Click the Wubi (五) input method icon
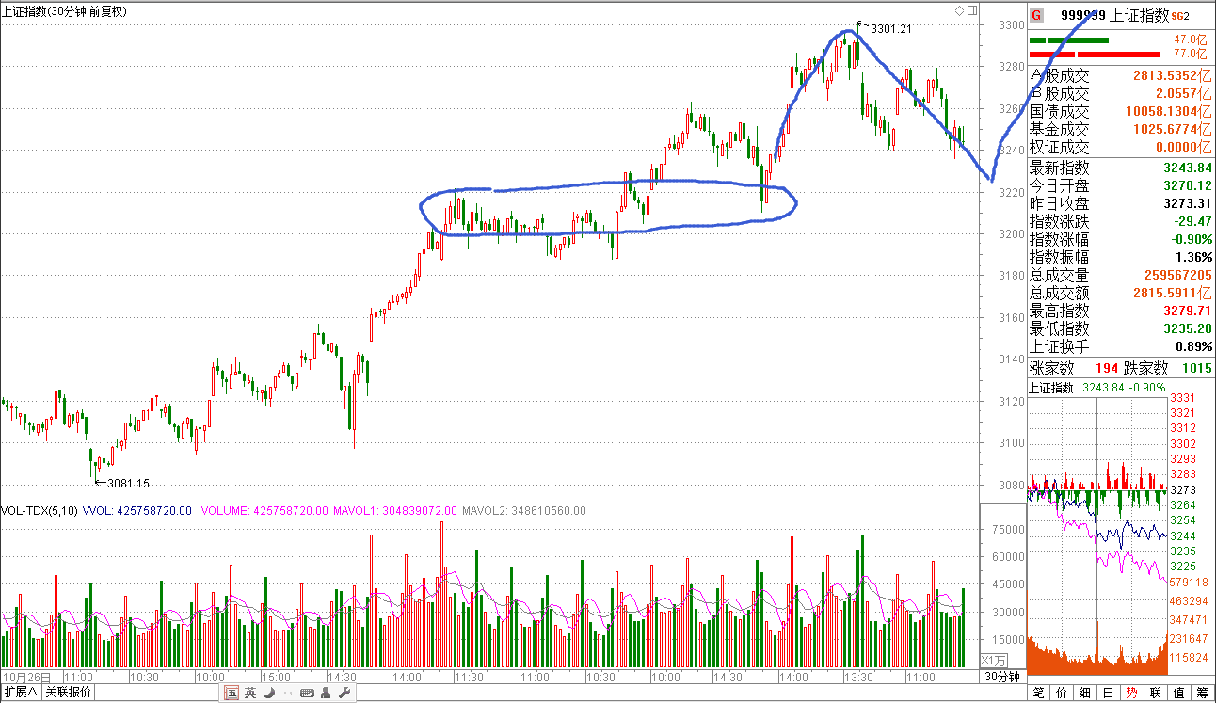1216x703 pixels. pyautogui.click(x=232, y=694)
